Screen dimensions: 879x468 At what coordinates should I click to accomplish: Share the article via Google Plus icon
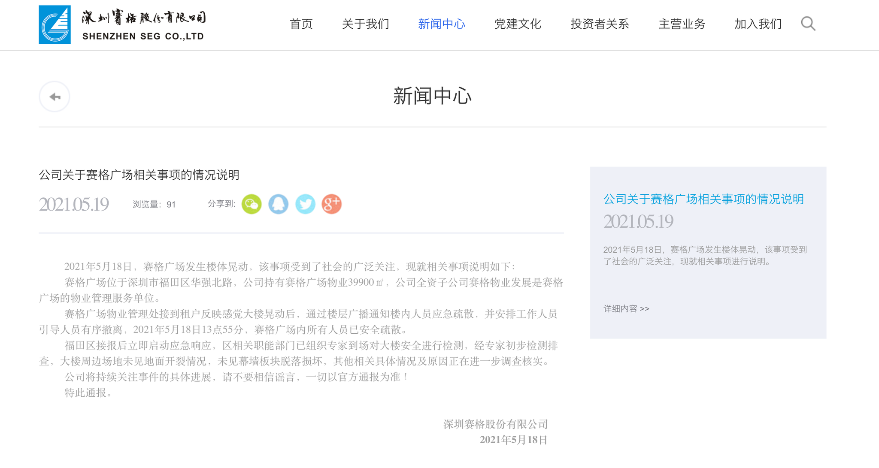[332, 204]
